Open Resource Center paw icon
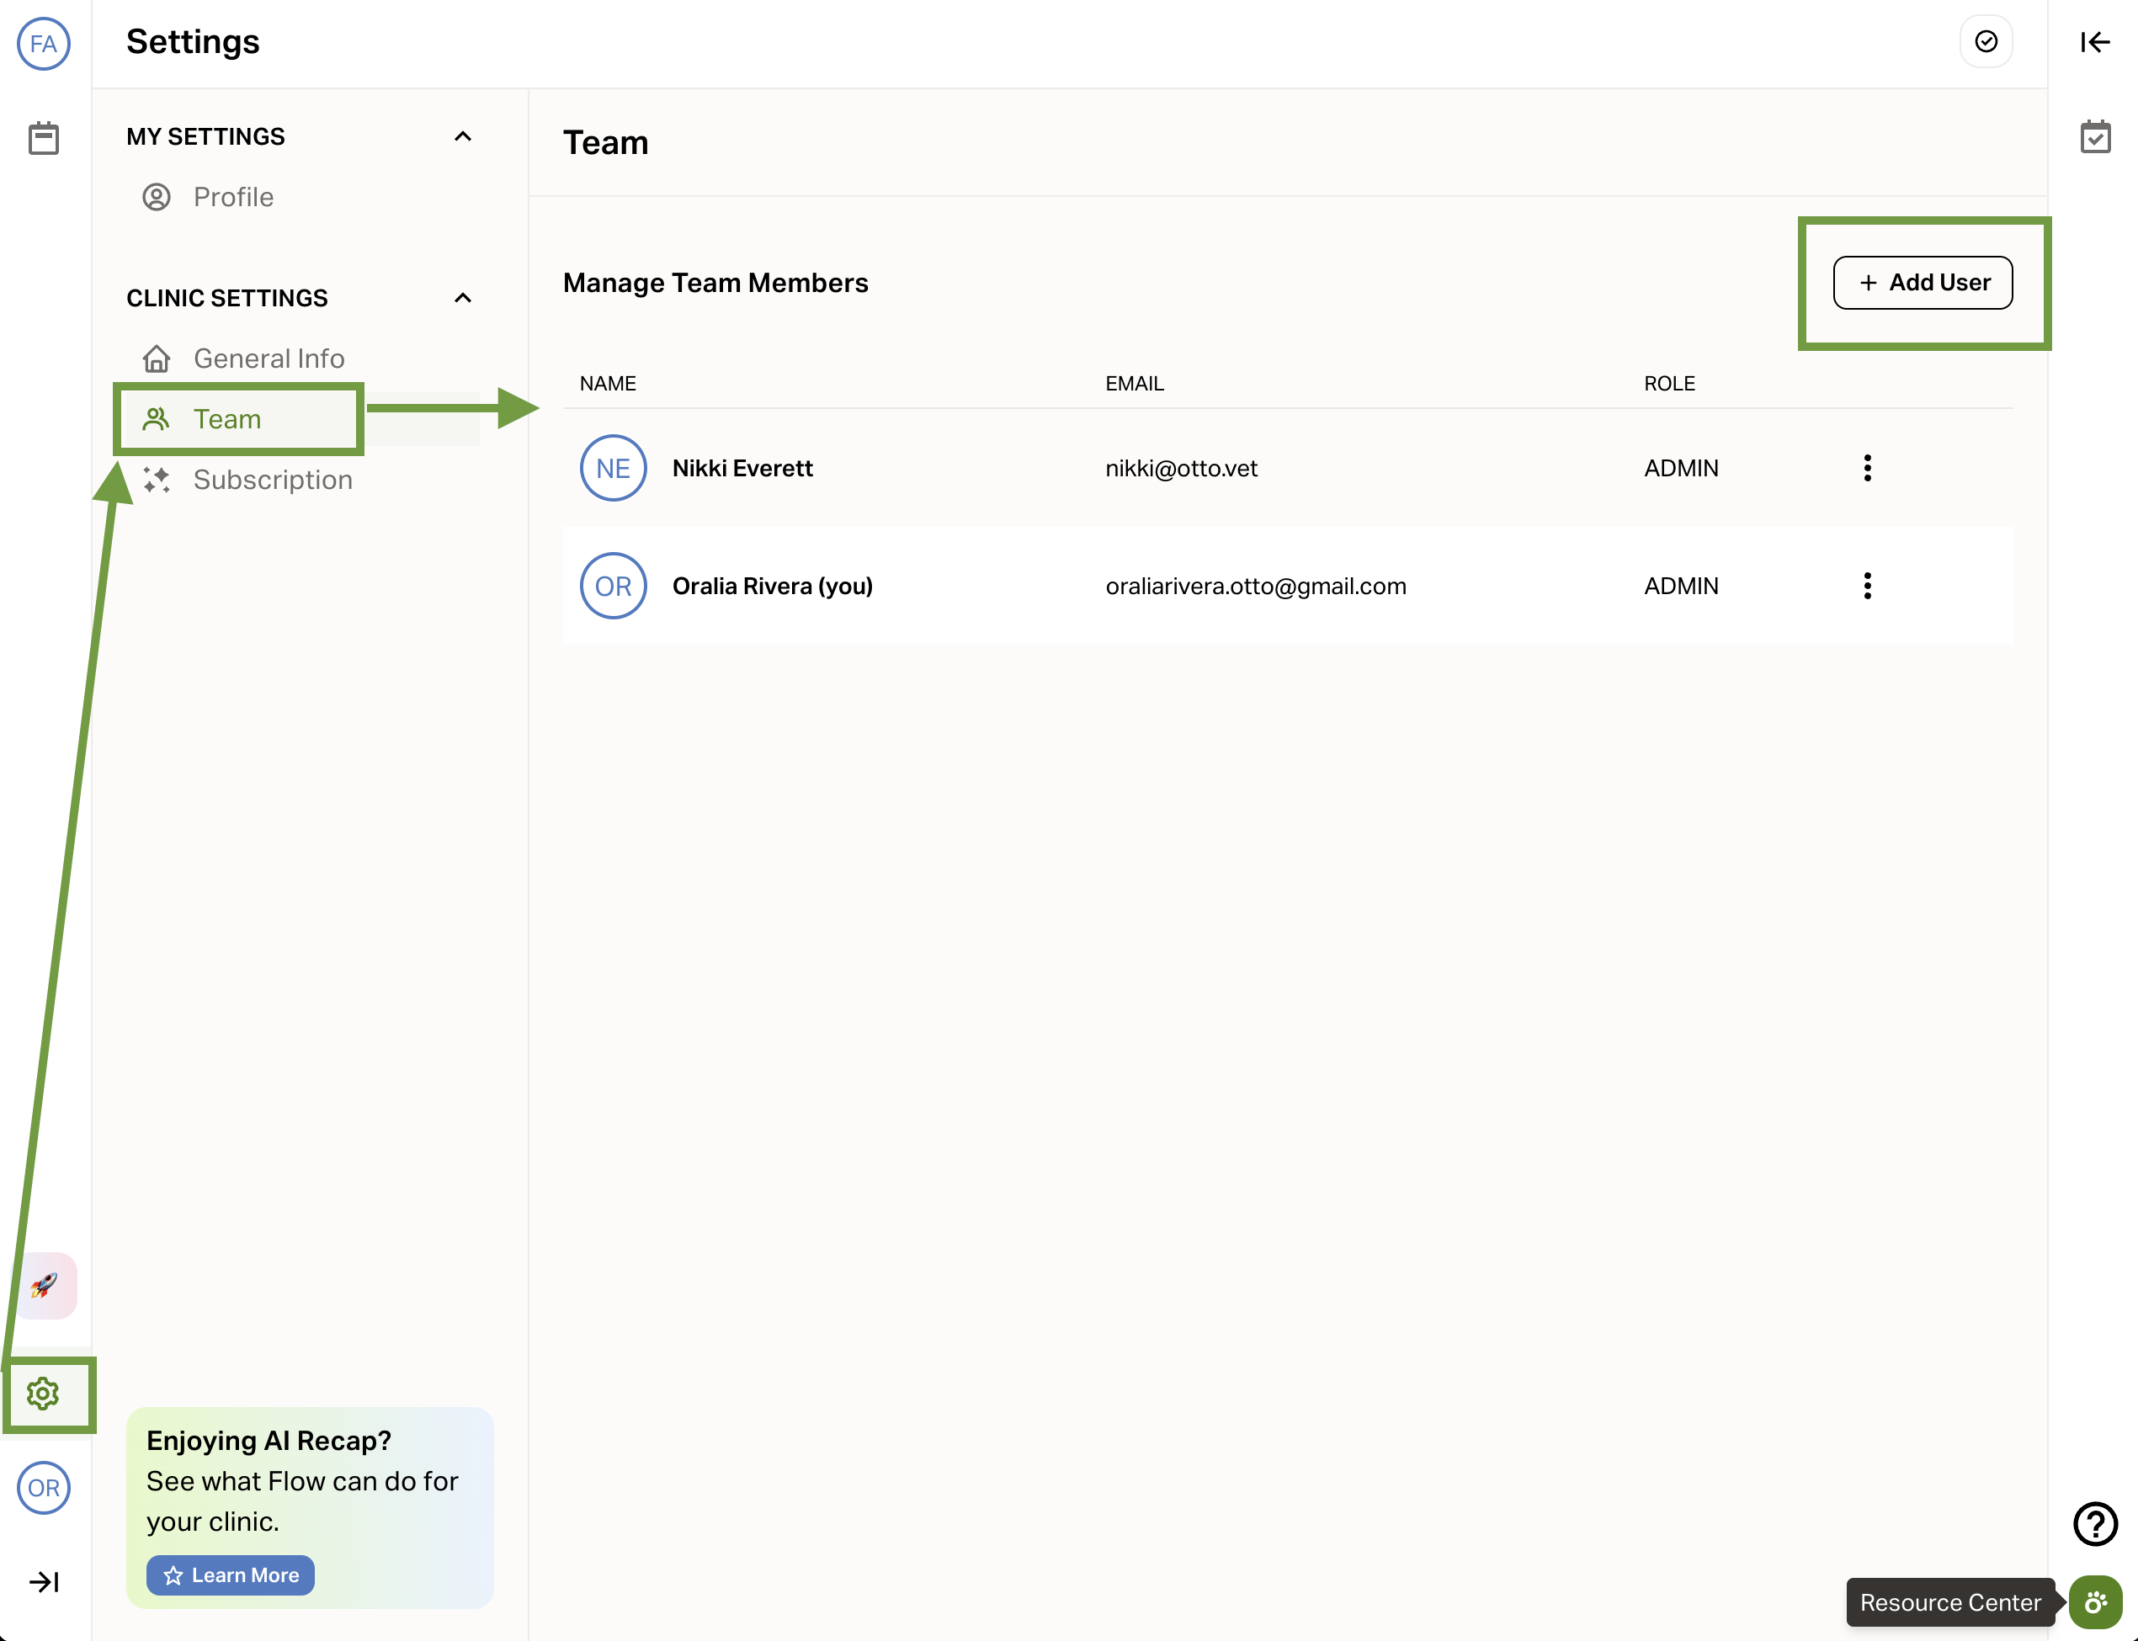The width and height of the screenshot is (2138, 1641). click(x=2095, y=1603)
